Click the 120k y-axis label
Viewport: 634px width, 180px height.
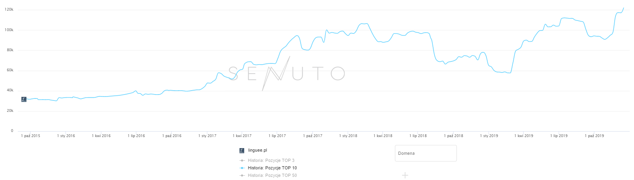[x=9, y=9]
